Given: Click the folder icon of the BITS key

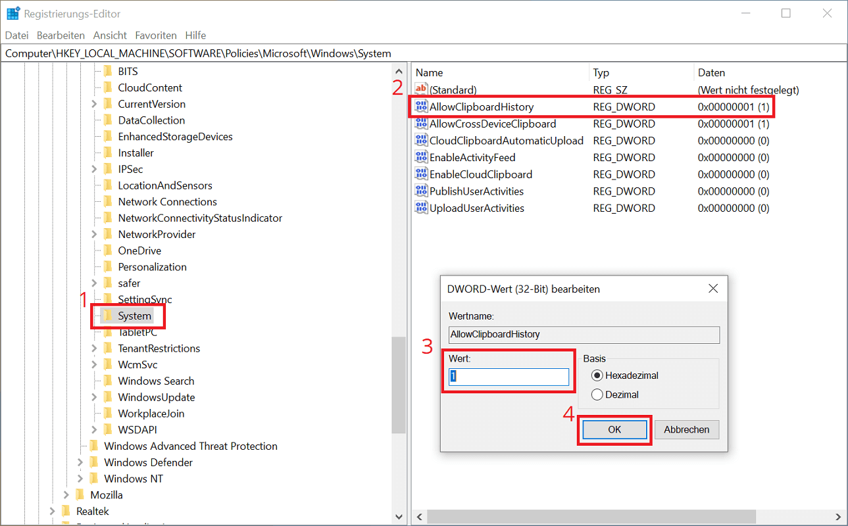Looking at the screenshot, I should click(x=108, y=71).
